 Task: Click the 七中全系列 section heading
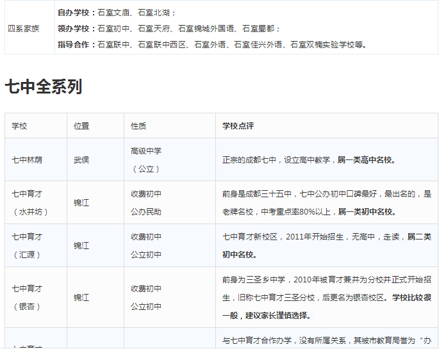(x=44, y=86)
